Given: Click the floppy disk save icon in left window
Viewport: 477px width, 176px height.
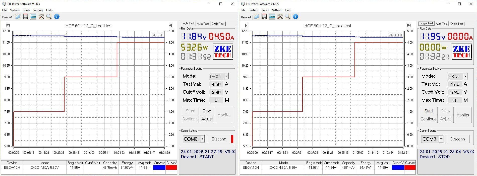Looking at the screenshot, I should pos(25,17).
